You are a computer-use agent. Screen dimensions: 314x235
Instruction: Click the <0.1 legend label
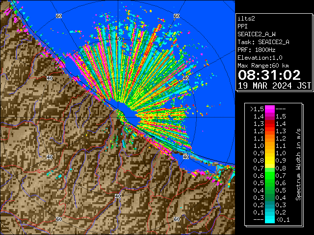pyautogui.click(x=283, y=220)
